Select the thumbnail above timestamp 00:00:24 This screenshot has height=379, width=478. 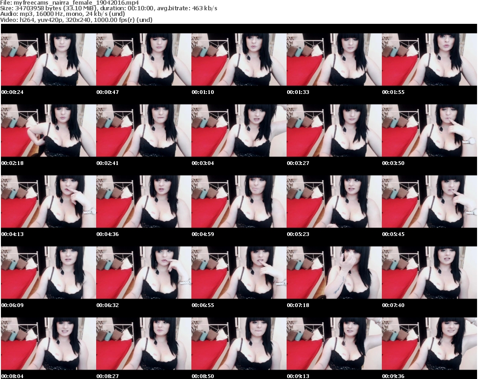(49, 59)
